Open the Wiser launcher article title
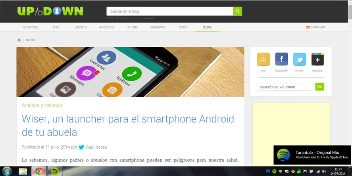This screenshot has height=176, width=352. point(128,126)
